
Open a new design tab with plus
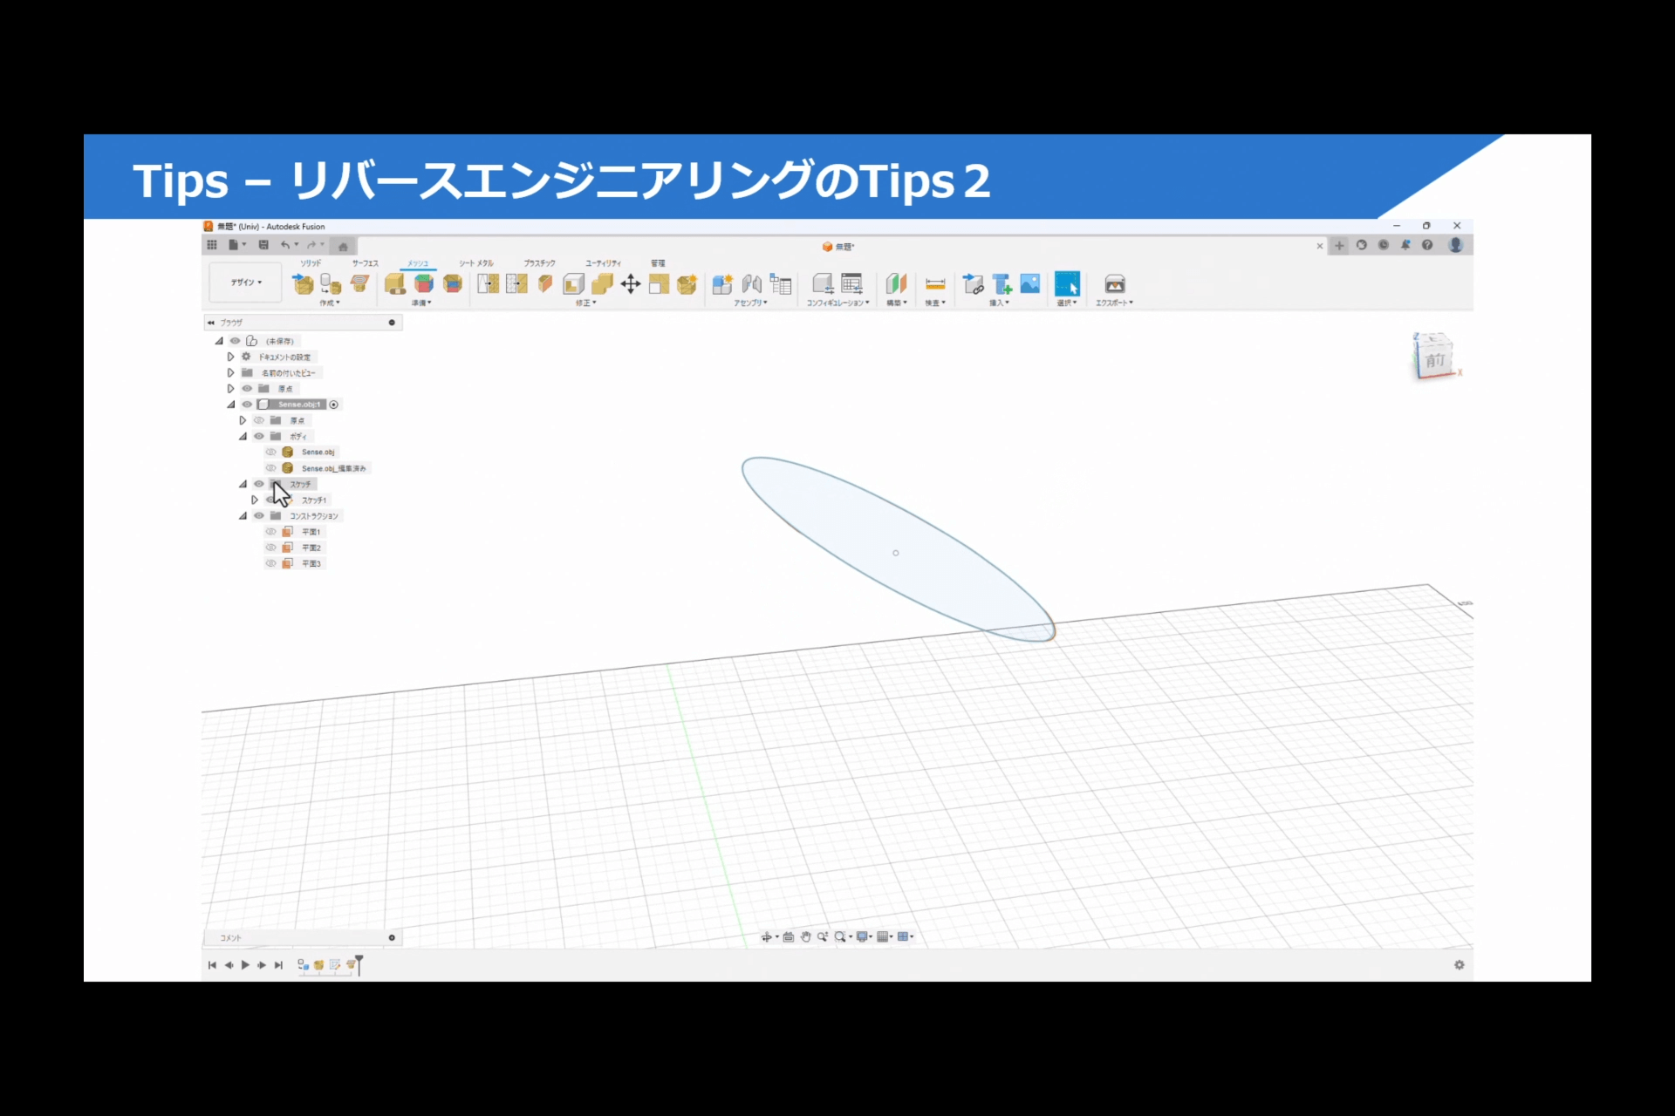(1340, 246)
